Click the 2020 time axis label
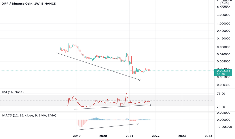The width and height of the screenshot is (235, 139). coord(103,136)
